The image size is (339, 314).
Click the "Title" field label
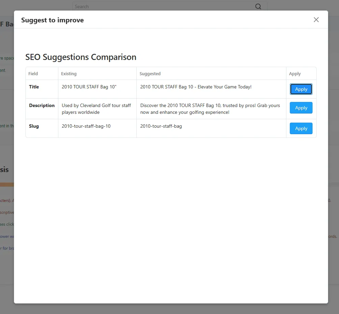34,87
